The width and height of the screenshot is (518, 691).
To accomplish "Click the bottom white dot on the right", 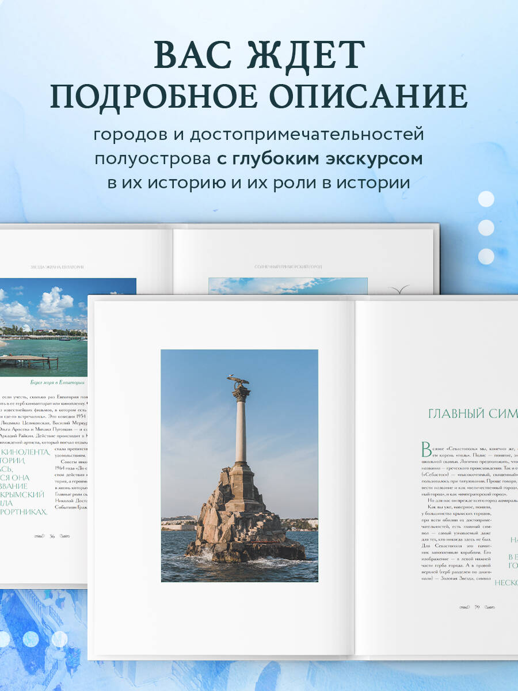I will (486, 256).
